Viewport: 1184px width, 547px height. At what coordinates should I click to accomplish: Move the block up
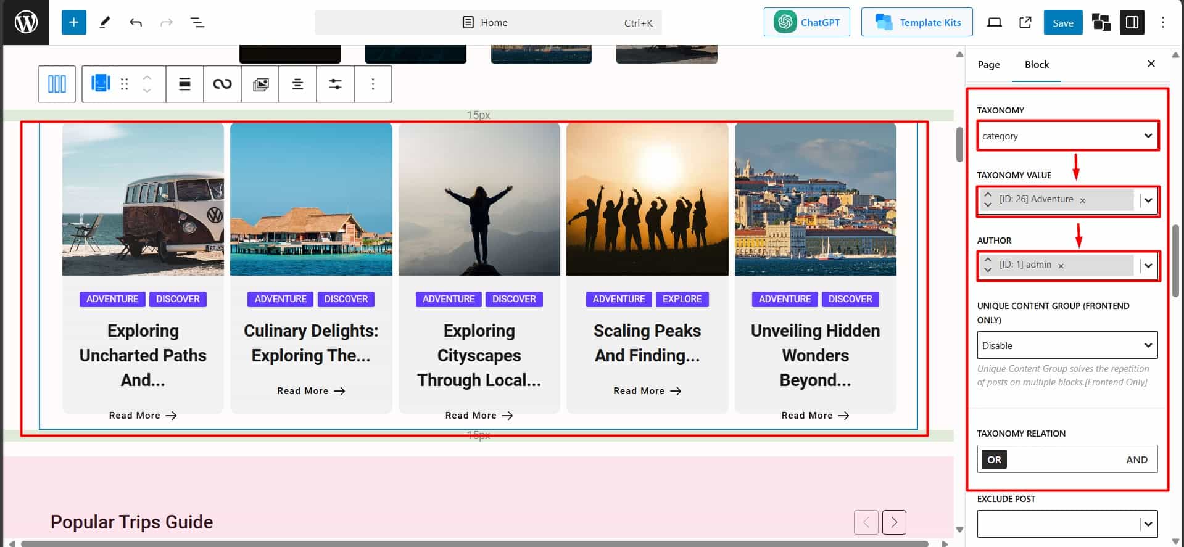tap(147, 78)
